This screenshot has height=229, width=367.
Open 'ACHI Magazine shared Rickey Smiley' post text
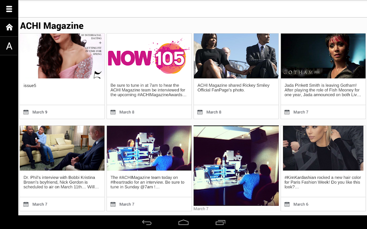pyautogui.click(x=233, y=88)
